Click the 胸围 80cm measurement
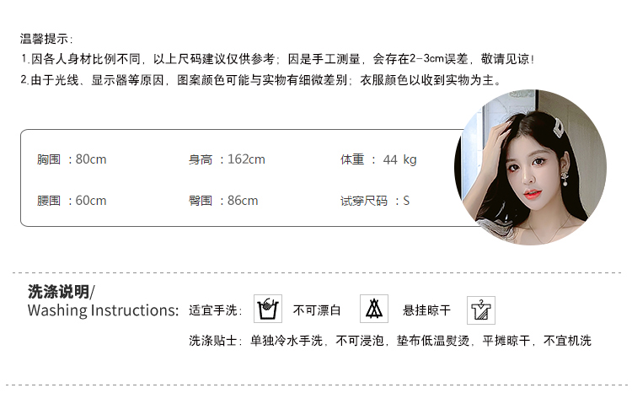 (x=72, y=159)
